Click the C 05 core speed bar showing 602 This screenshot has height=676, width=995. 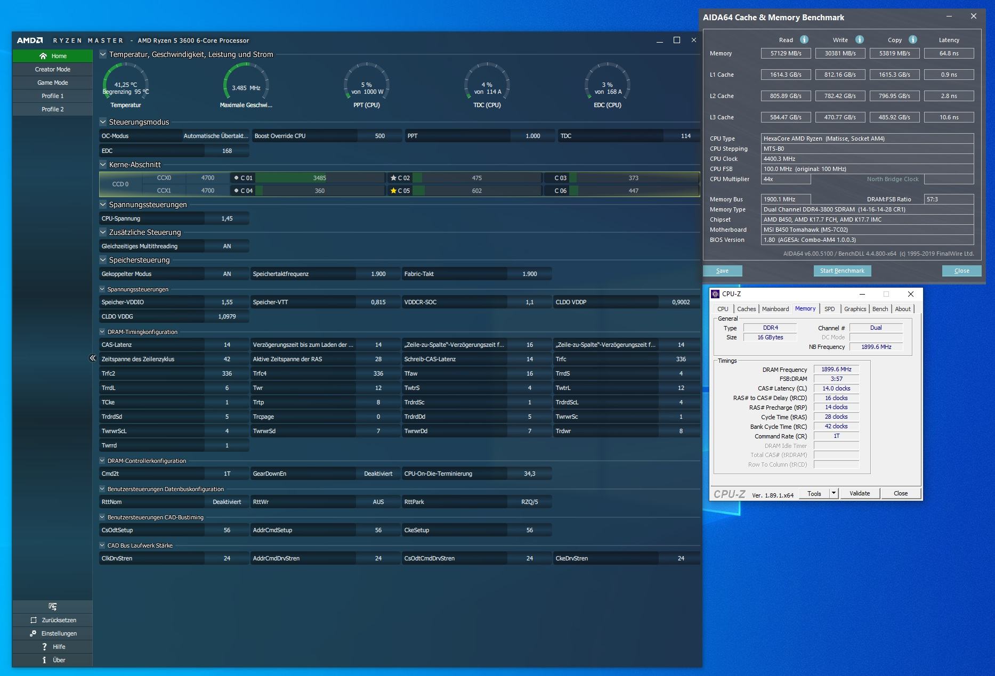coord(477,191)
